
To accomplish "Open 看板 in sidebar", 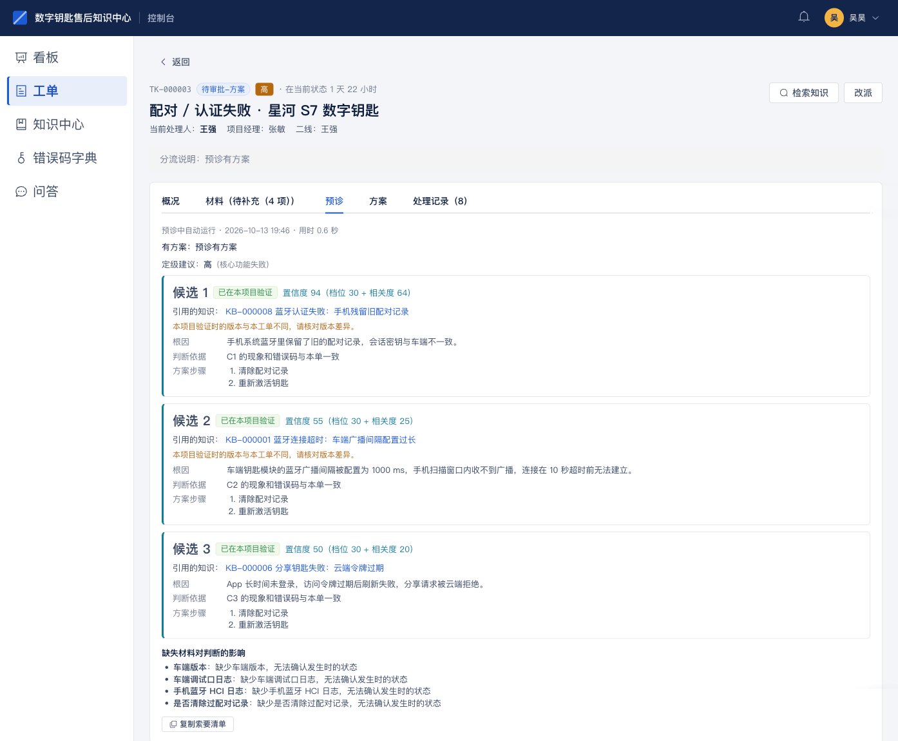I will point(67,57).
